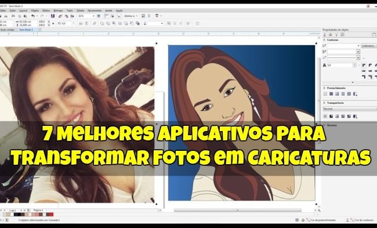
Task: Click the Import icon
Action: pyautogui.click(x=60, y=16)
